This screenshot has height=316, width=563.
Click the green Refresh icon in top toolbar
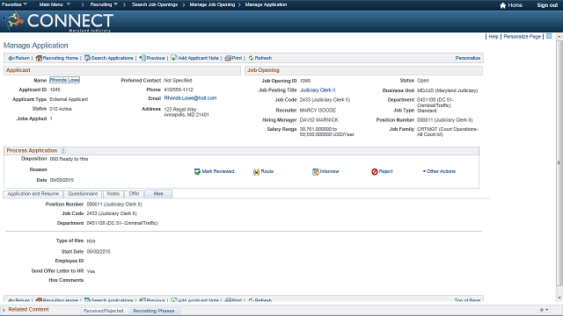click(x=251, y=58)
